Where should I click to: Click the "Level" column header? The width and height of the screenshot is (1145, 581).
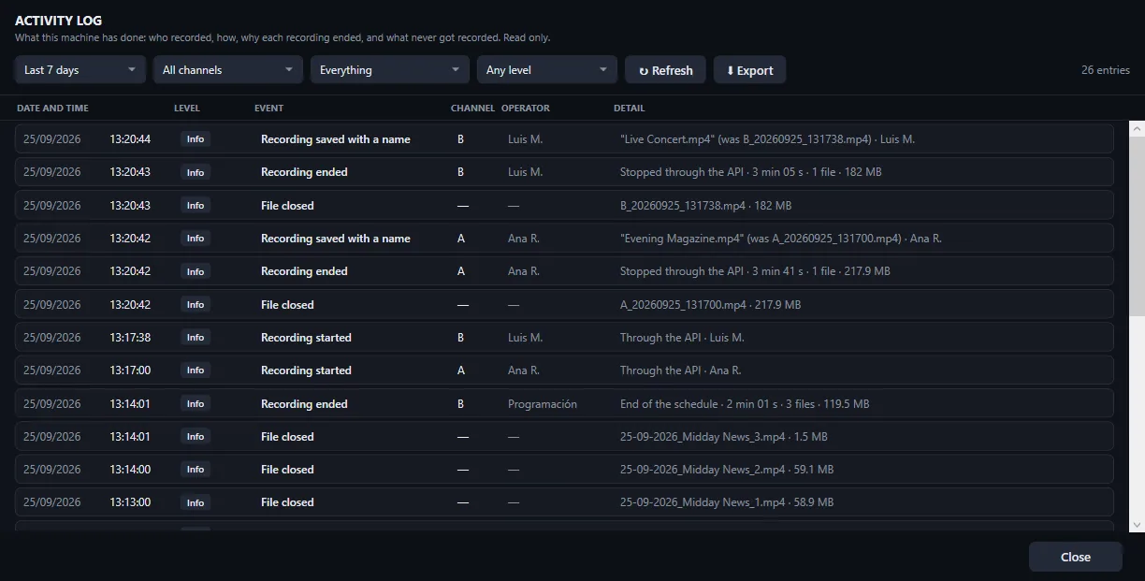(187, 109)
